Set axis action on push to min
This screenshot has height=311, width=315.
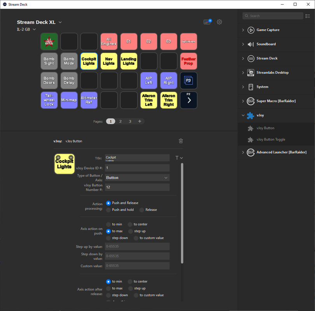click(x=108, y=224)
